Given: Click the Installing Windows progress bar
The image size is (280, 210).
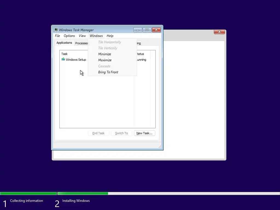Looking at the screenshot, I should coord(168,193).
